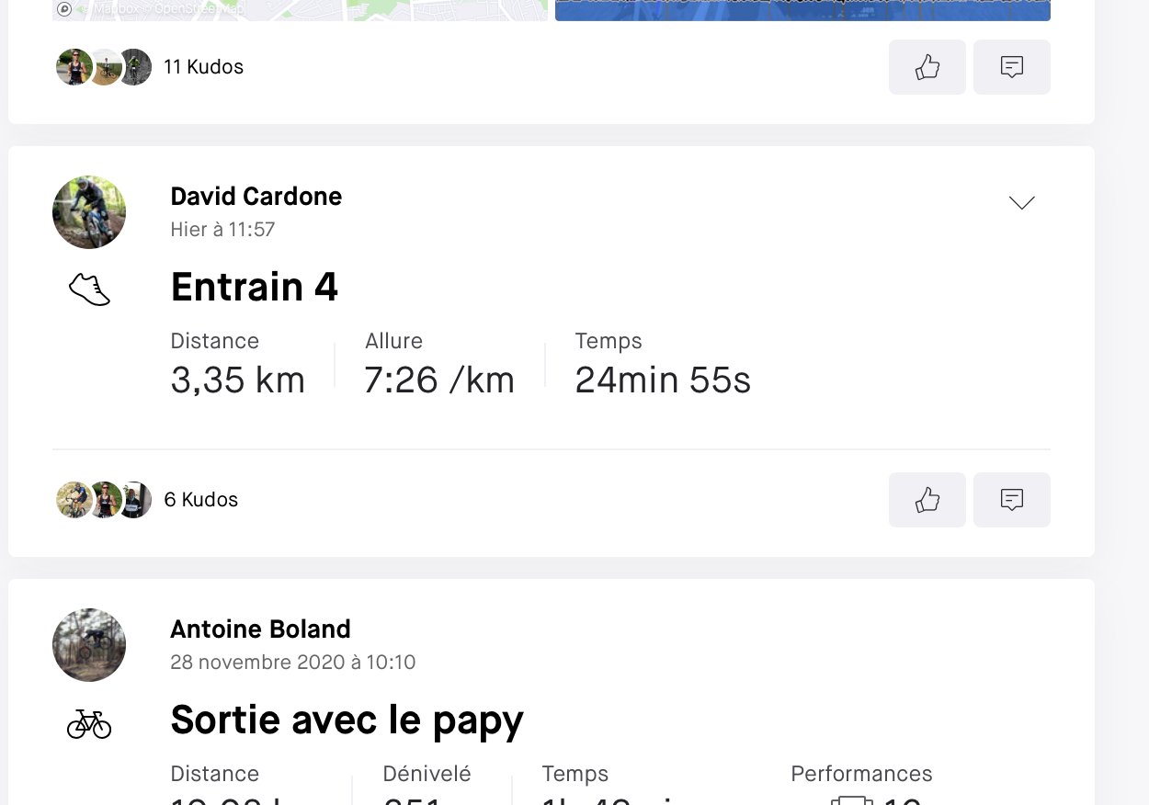View the 11 Kudos list
Screen dimensions: 1149x805
(x=203, y=67)
